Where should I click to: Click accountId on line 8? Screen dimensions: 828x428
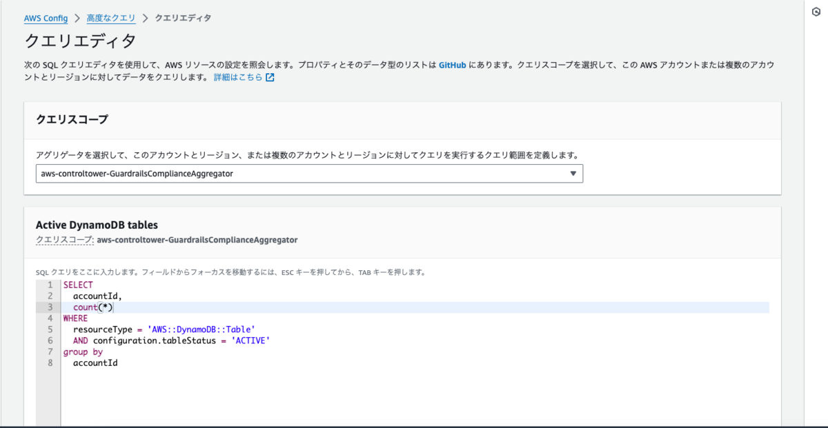pos(95,363)
